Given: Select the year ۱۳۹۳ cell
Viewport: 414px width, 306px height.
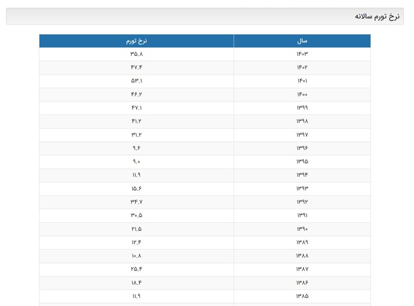Looking at the screenshot, I should click(x=302, y=189).
